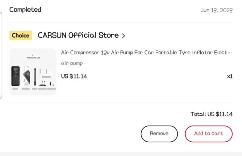Click the Total: US $11.14 amount
Image resolution: width=242 pixels, height=156 pixels.
tap(211, 114)
